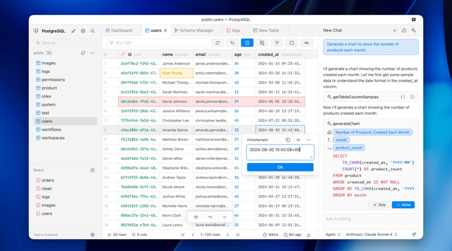
Task: Open the public schema more options menu
Action: click(92, 53)
